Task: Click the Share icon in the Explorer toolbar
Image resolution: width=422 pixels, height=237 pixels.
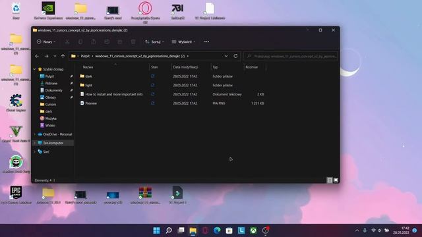Action: 120,41
